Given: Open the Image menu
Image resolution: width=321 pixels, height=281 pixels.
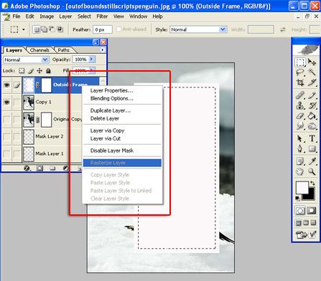Looking at the screenshot, I should [x=47, y=16].
